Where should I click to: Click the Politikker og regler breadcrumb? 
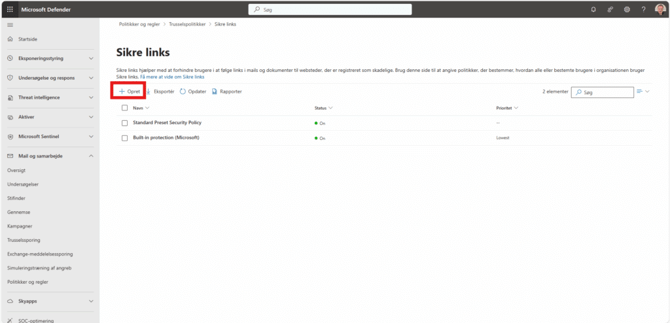(x=139, y=24)
